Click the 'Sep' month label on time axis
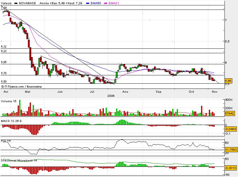 tap(158, 91)
